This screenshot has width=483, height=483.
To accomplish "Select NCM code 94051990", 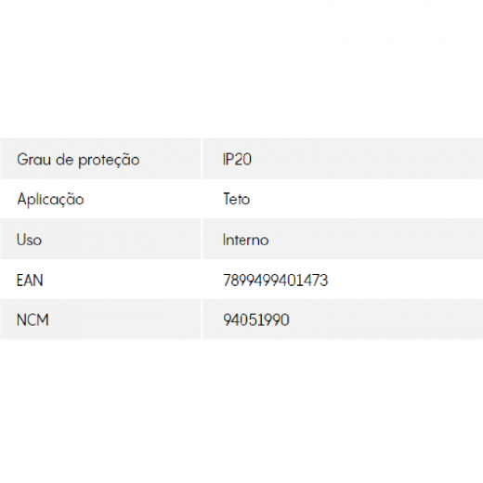I will tap(256, 320).
